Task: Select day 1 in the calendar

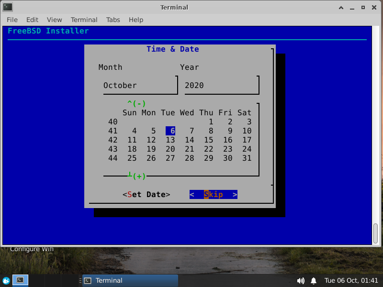Action: click(211, 122)
